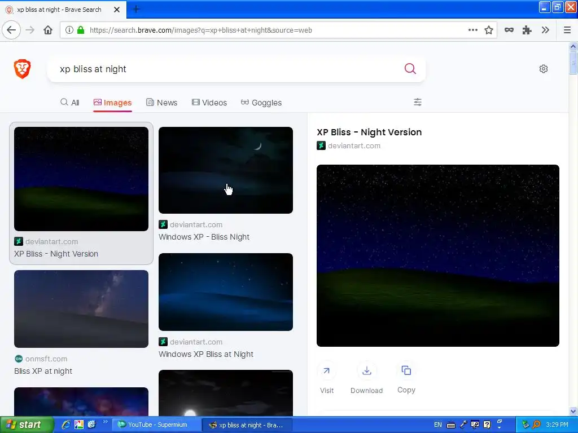This screenshot has width=578, height=433.
Task: Open the Goggles tab
Action: click(261, 103)
